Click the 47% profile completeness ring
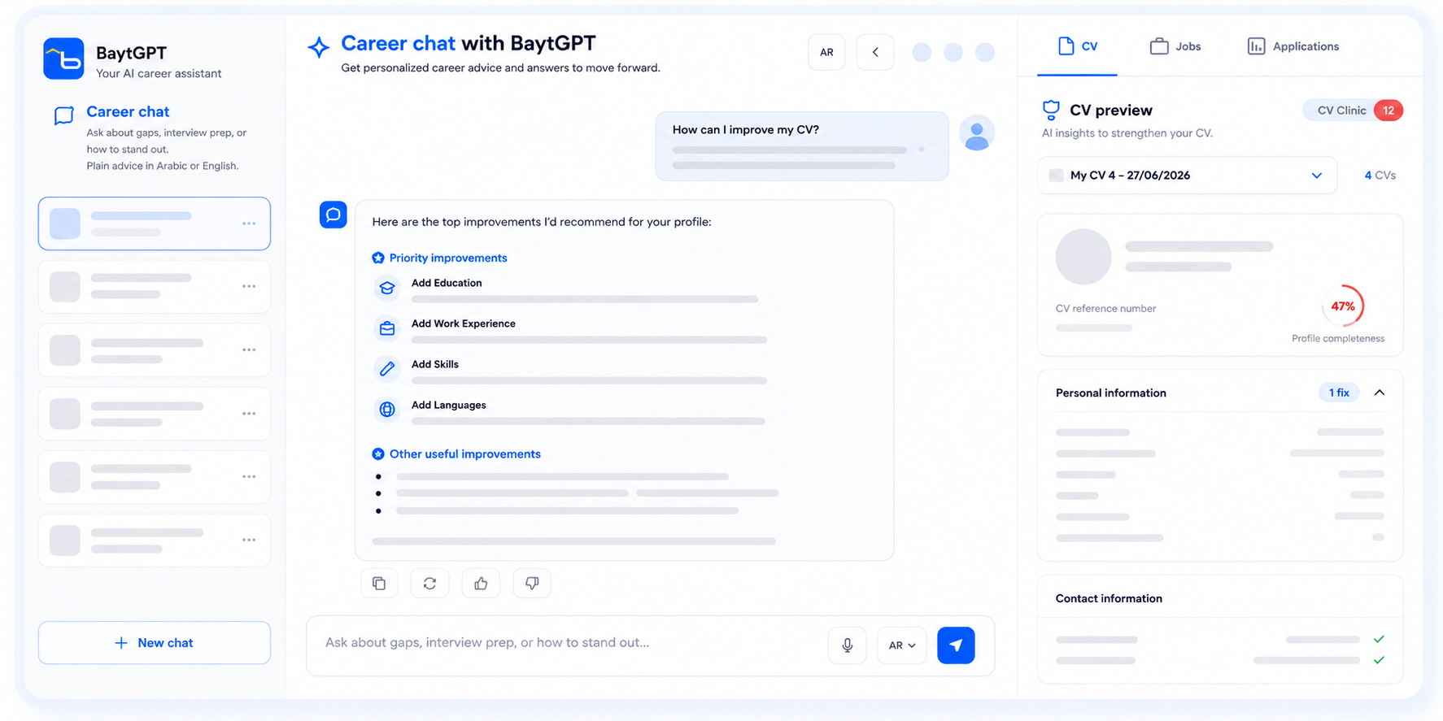Viewport: 1443px width, 721px height. pos(1343,306)
